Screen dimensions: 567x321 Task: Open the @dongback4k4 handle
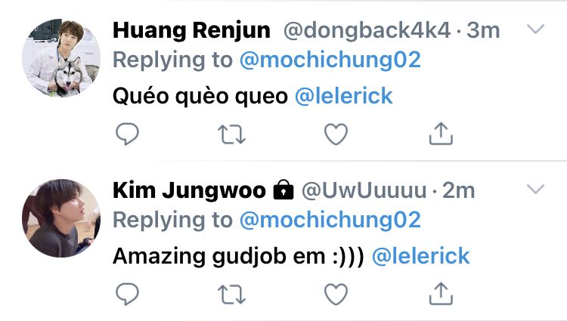367,30
